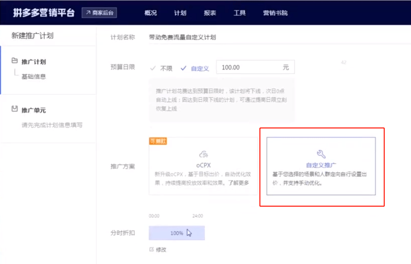This screenshot has height=264, width=411.
Task: Go to the 概况 menu
Action: 151,13
